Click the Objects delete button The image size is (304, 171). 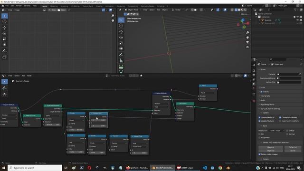click(x=271, y=151)
